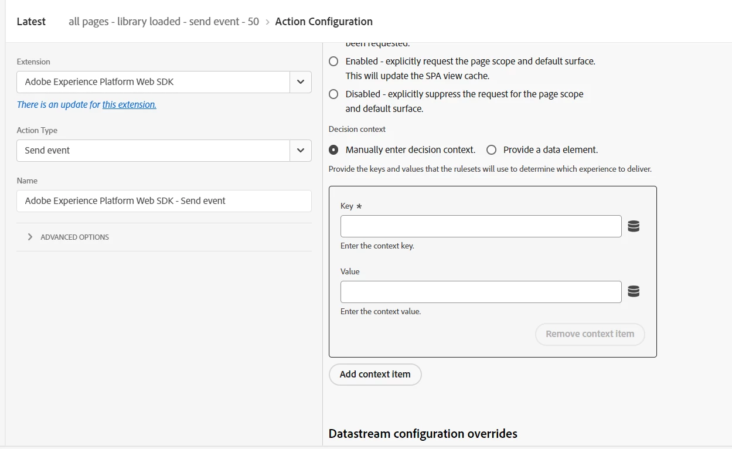Click the 'Latest' breadcrumb label
732x449 pixels.
[x=31, y=22]
